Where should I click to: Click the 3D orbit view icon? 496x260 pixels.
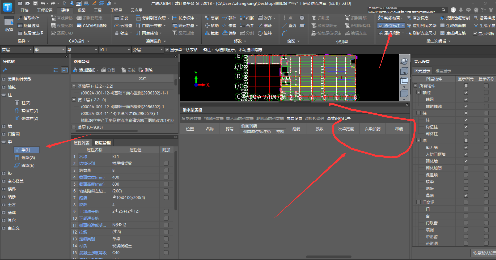(x=404, y=61)
